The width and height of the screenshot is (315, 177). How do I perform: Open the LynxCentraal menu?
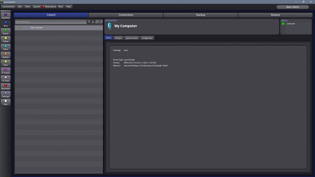pyautogui.click(x=9, y=7)
